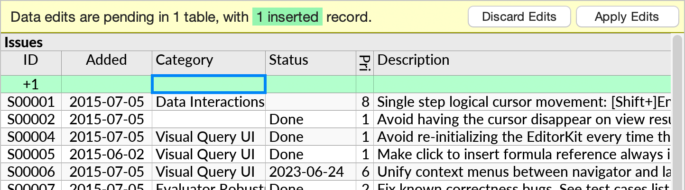Select the S00002 ID cell

pyautogui.click(x=31, y=120)
